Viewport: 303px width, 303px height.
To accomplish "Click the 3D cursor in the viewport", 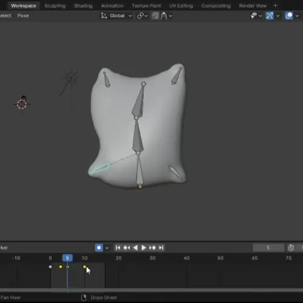I will point(22,104).
